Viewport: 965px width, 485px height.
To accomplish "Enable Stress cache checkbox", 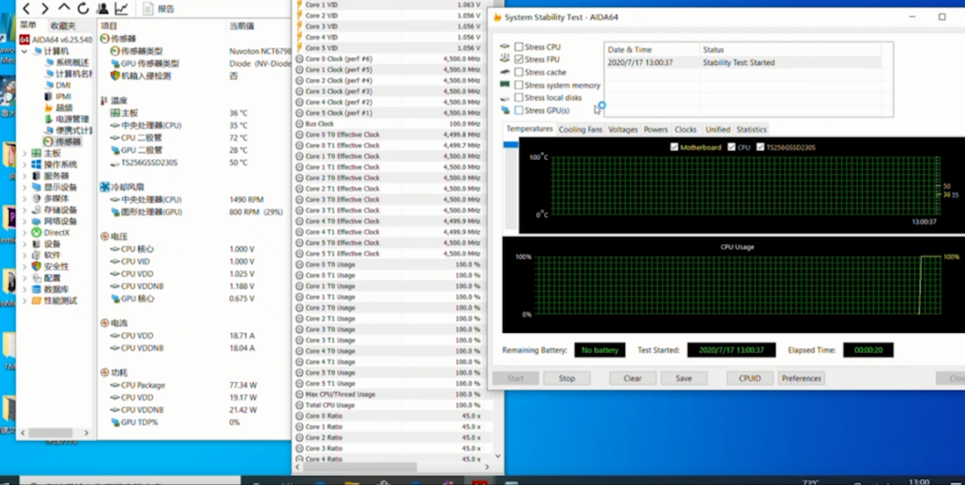I will point(519,72).
